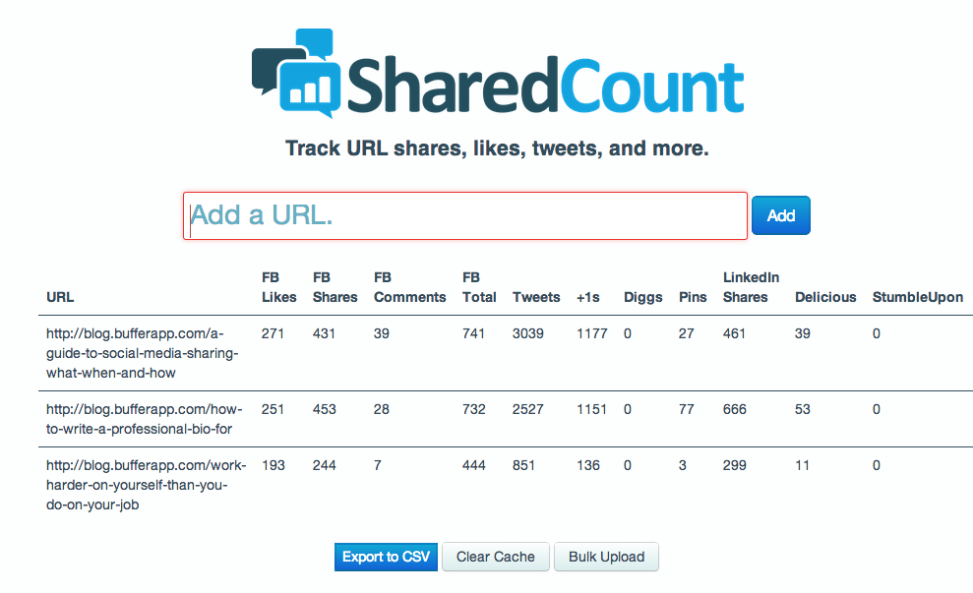The image size is (973, 593).
Task: Sort by the Tweets column header
Action: (x=536, y=297)
